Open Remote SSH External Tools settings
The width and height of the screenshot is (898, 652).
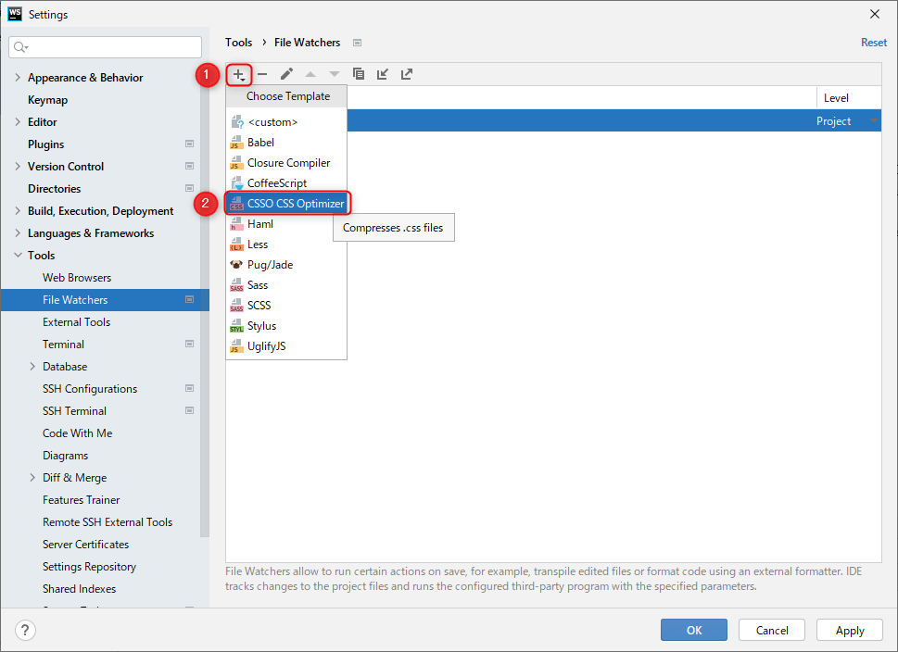coord(108,522)
